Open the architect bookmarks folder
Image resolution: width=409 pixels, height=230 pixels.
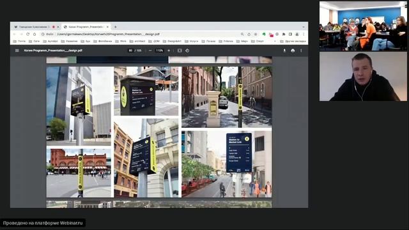(138, 41)
